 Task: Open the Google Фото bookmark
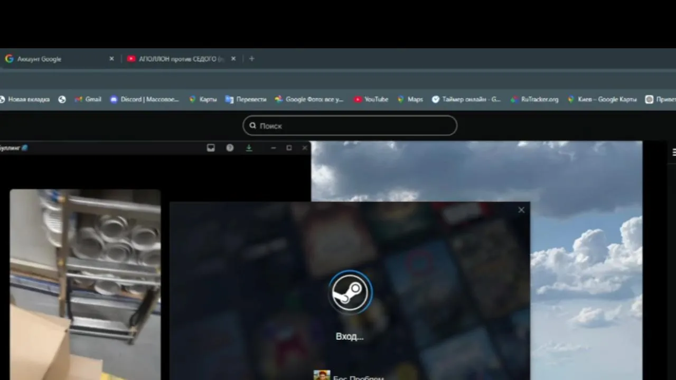pos(309,99)
